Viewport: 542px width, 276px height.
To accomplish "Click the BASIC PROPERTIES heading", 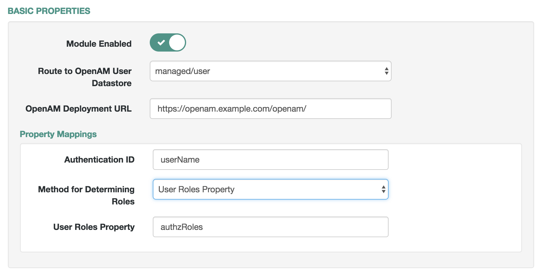I will click(x=49, y=11).
